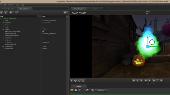Viewport: 170px width, 95px height.
Task: Go to the shot start bracket button
Action: (138, 81)
